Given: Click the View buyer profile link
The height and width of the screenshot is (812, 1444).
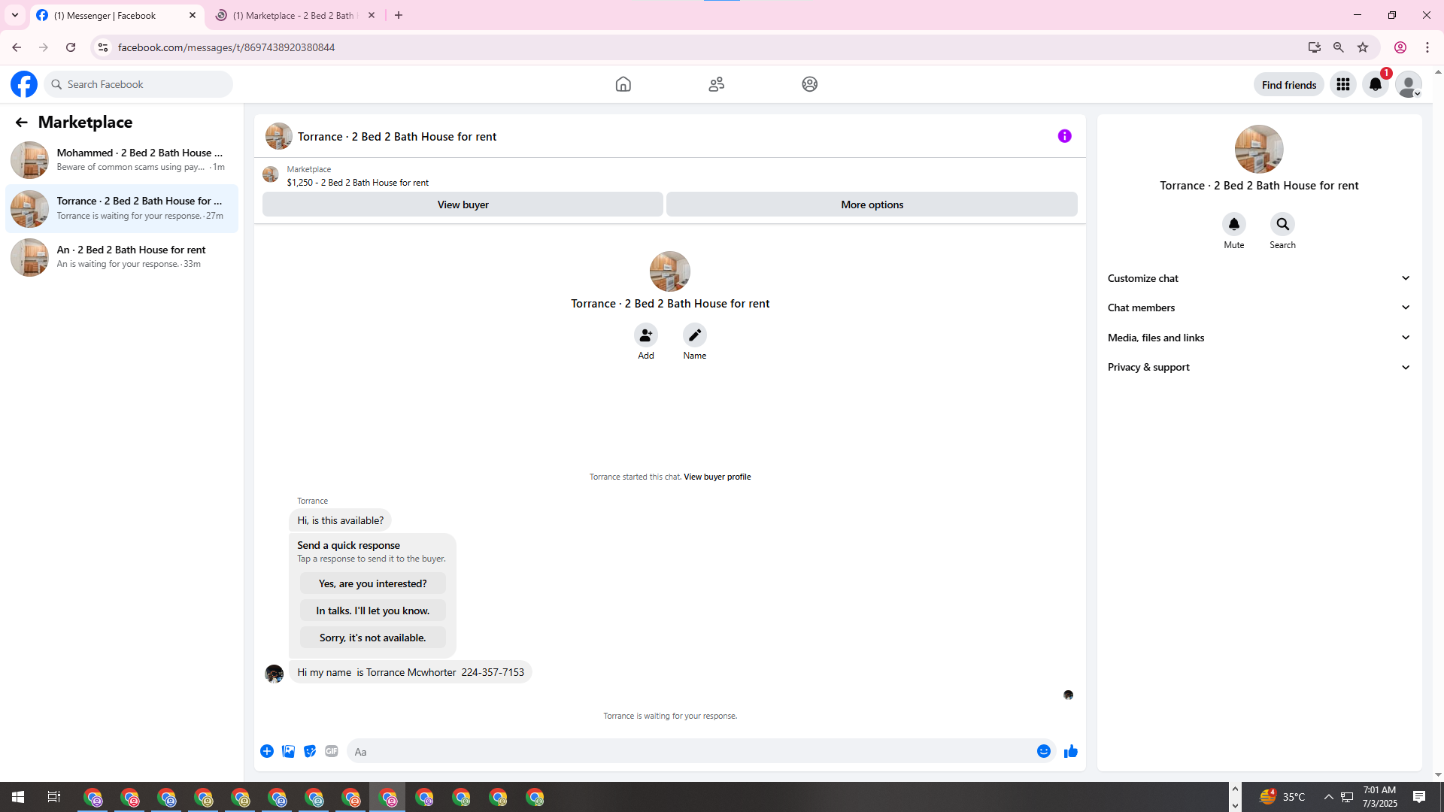Looking at the screenshot, I should coord(717,477).
